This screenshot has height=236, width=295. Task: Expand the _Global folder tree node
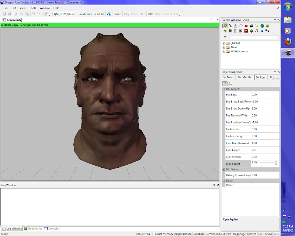click(x=223, y=43)
